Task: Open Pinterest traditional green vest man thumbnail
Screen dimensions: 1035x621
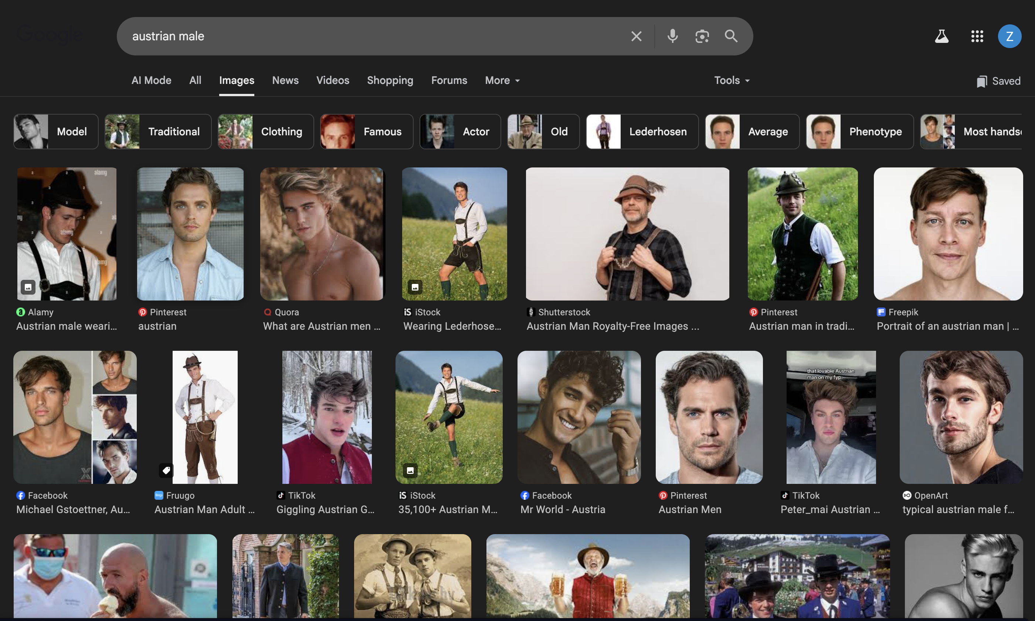Action: (802, 234)
